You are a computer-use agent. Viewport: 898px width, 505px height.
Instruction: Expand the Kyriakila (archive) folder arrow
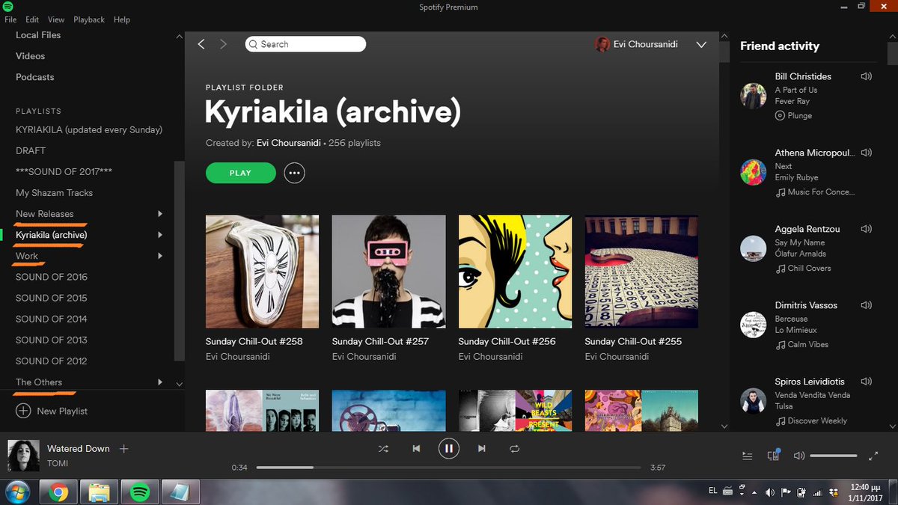[x=160, y=235]
